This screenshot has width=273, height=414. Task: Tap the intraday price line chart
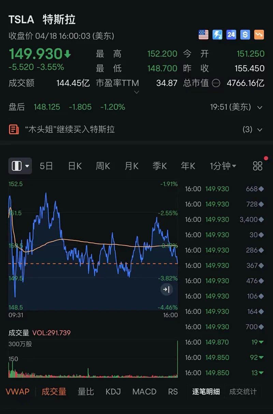coord(93,245)
